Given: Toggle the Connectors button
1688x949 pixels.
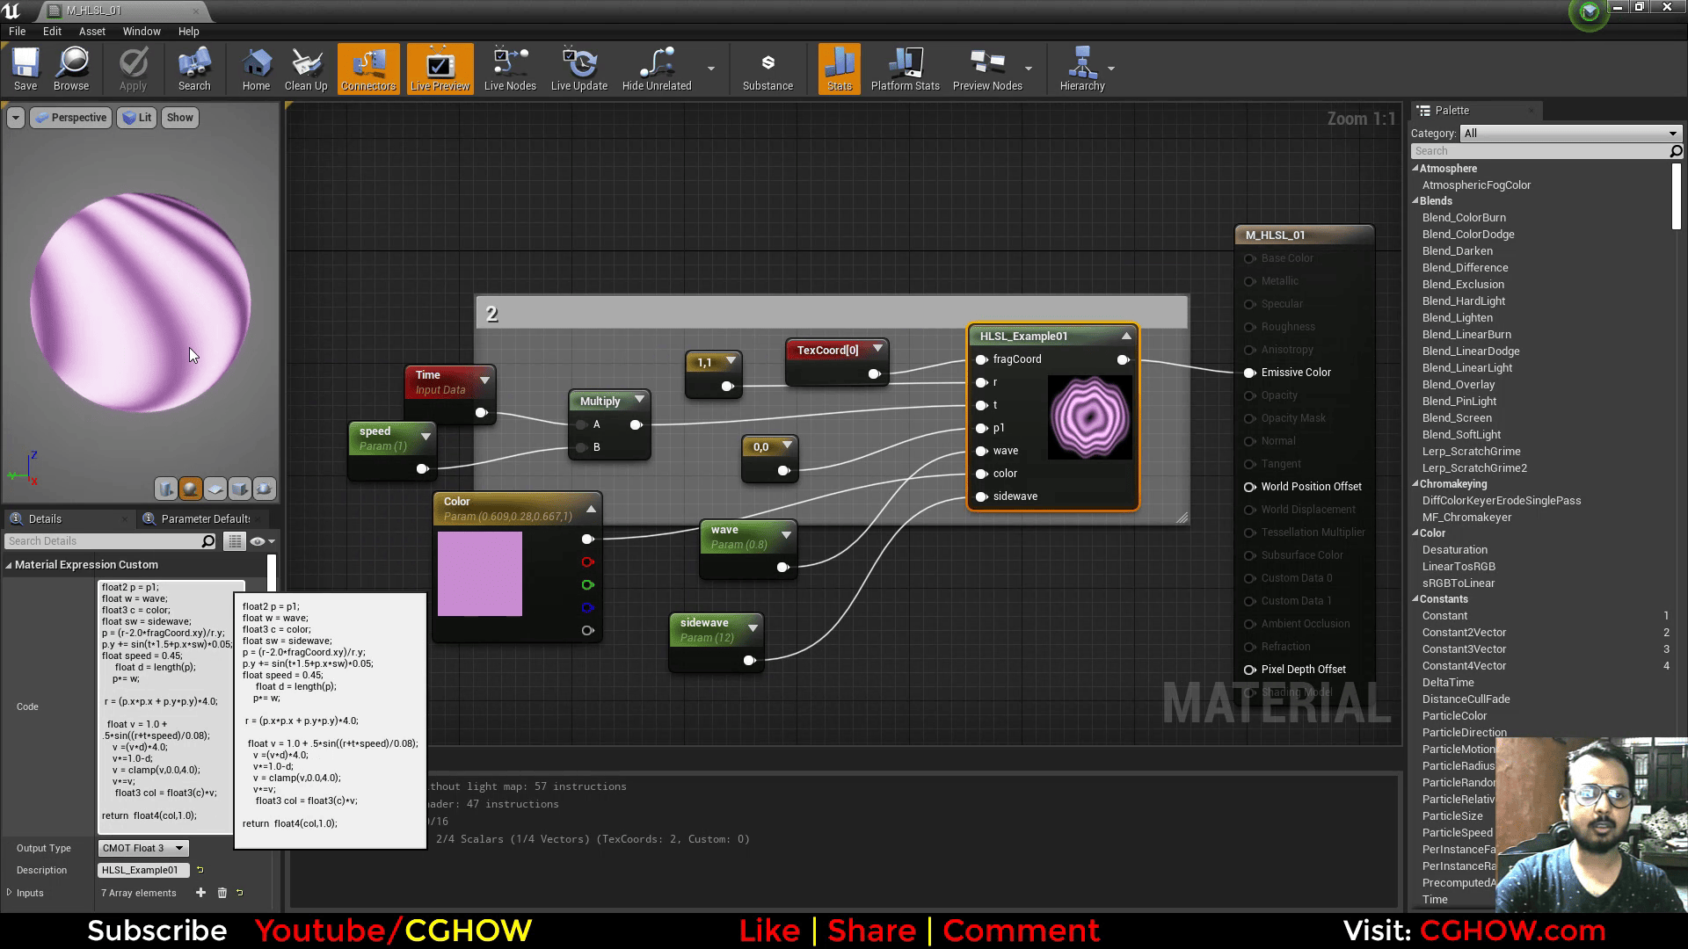Looking at the screenshot, I should pyautogui.click(x=368, y=69).
